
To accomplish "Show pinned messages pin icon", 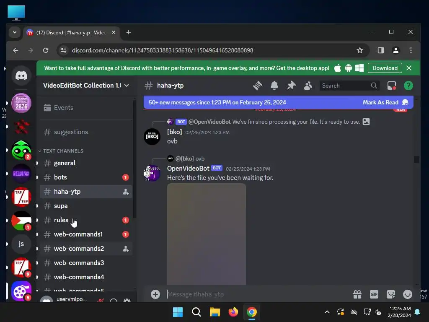I will 292,86.
